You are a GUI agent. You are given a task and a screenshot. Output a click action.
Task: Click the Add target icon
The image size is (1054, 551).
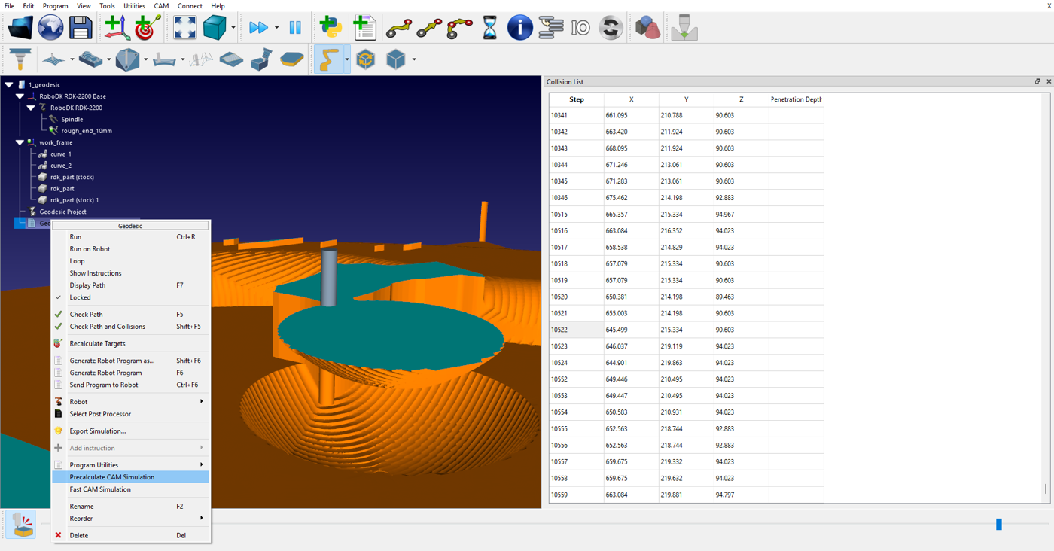pos(148,28)
